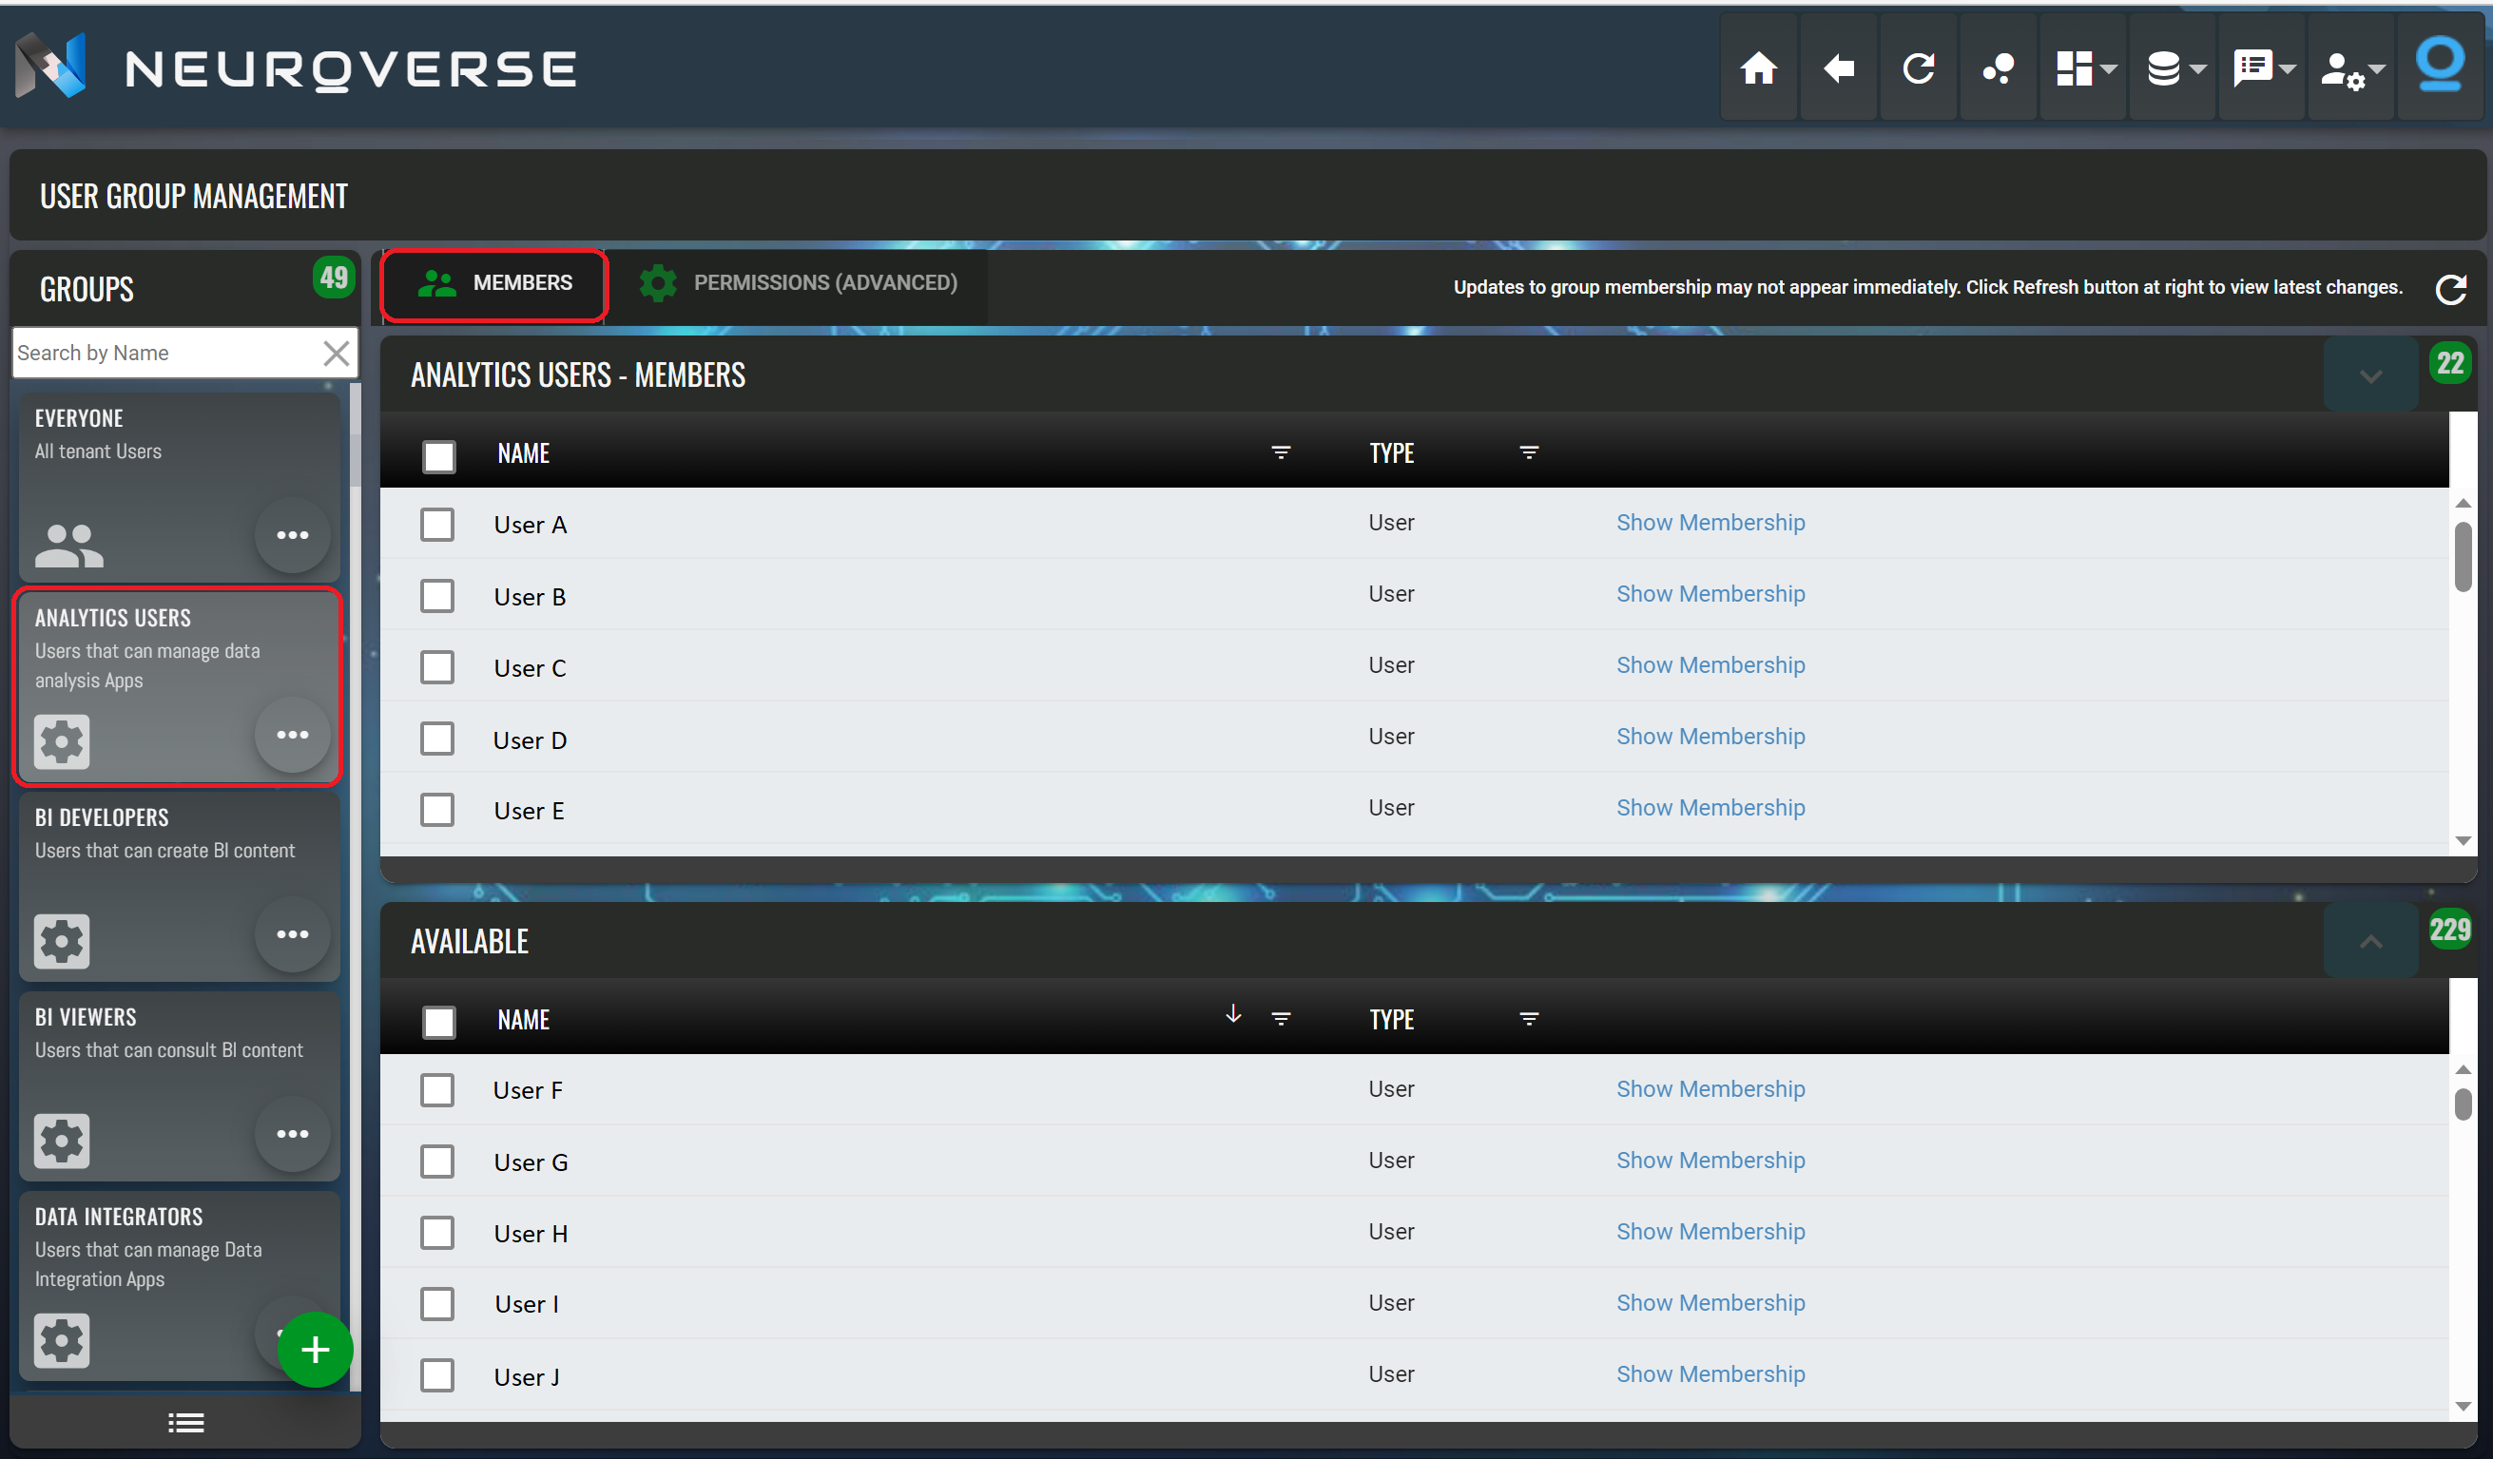Viewport: 2493px width, 1459px height.
Task: Toggle list view icon below groups
Action: [185, 1422]
